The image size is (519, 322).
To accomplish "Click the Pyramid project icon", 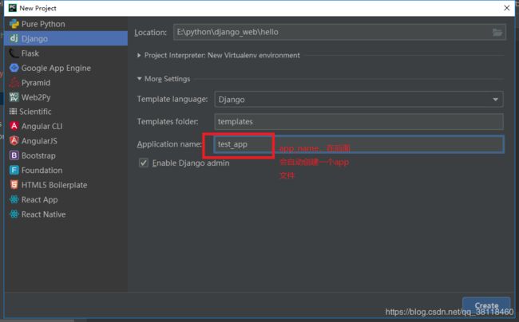I will click(x=14, y=83).
